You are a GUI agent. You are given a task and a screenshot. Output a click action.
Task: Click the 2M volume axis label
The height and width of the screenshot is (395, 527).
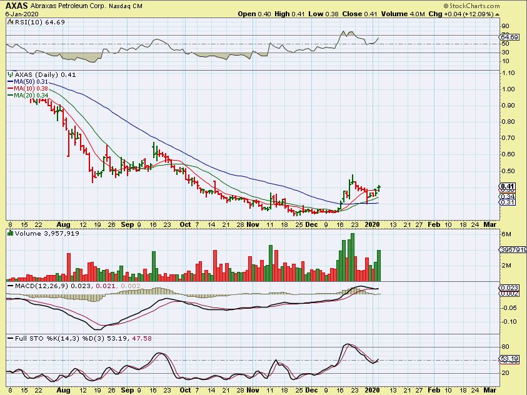pyautogui.click(x=506, y=266)
